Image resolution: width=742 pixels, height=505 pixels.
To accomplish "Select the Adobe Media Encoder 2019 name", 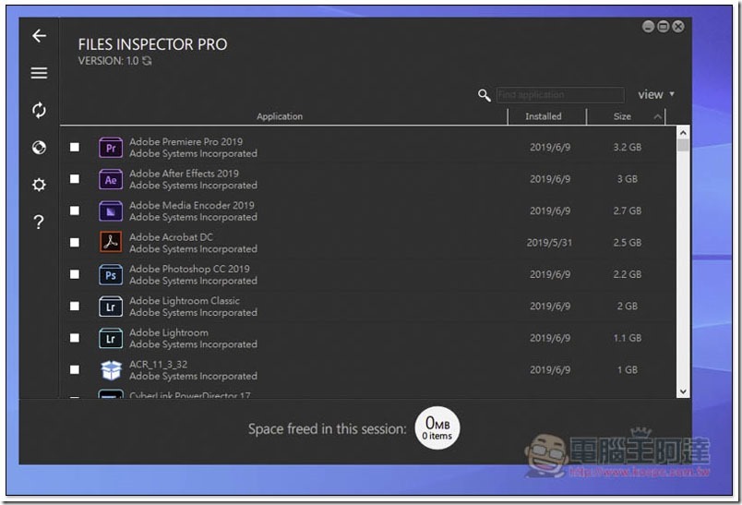I will (x=192, y=205).
